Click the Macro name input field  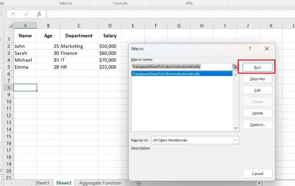(x=182, y=67)
